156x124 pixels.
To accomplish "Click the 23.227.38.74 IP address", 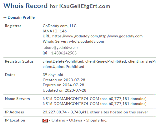I will (54, 112).
